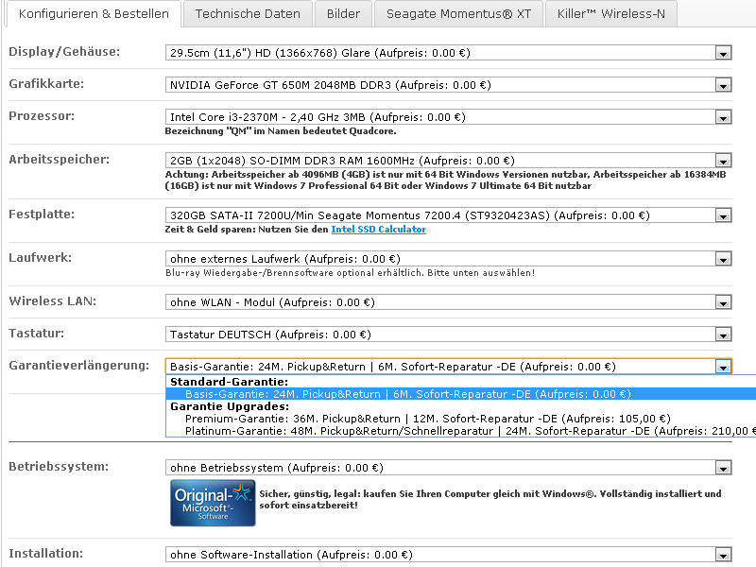The width and height of the screenshot is (756, 567).
Task: Expand the Tastatur dropdown arrow
Action: 723,335
